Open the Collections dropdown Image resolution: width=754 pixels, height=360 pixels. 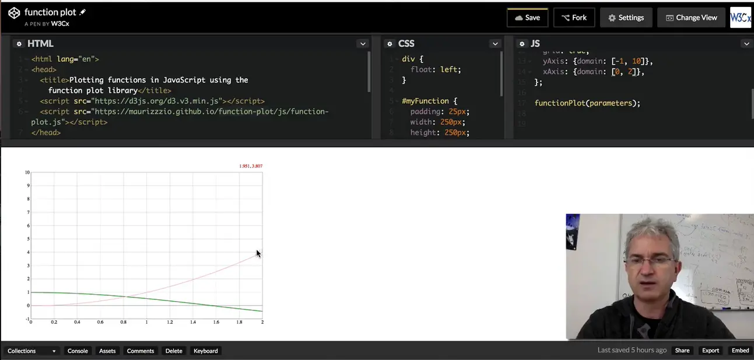pos(32,351)
